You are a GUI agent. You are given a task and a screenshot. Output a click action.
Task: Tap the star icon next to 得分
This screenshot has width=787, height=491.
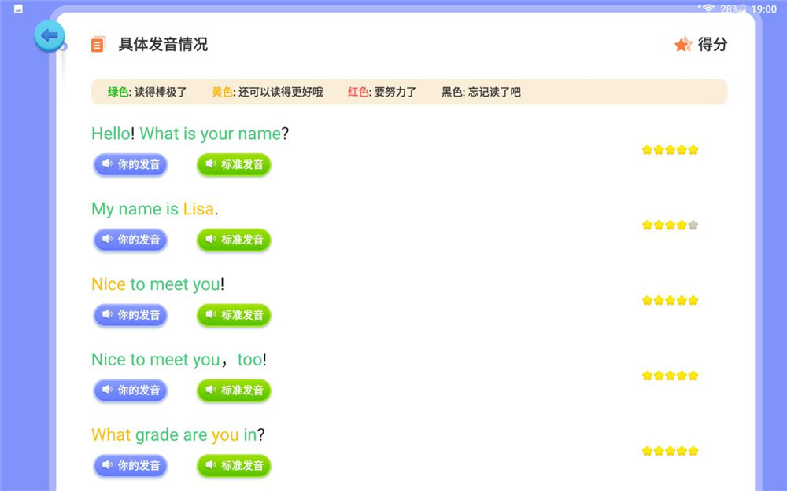click(x=682, y=45)
